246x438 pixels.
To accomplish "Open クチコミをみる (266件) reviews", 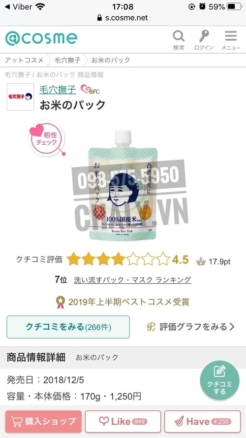I will pyautogui.click(x=68, y=327).
